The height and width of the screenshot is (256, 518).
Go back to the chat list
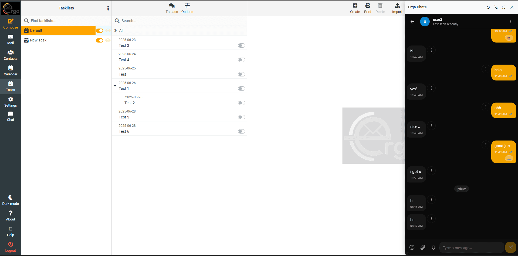click(412, 22)
